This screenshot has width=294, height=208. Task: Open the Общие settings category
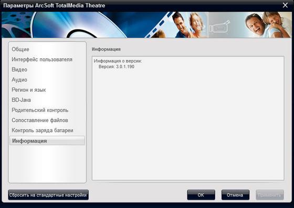coord(20,49)
